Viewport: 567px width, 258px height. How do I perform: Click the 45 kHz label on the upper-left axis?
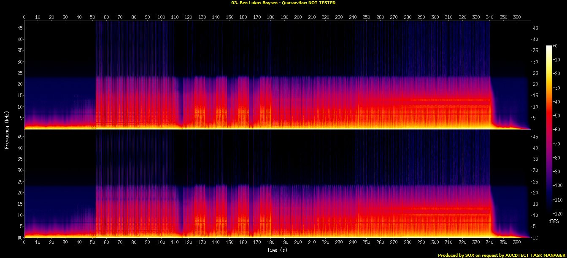tap(19, 28)
